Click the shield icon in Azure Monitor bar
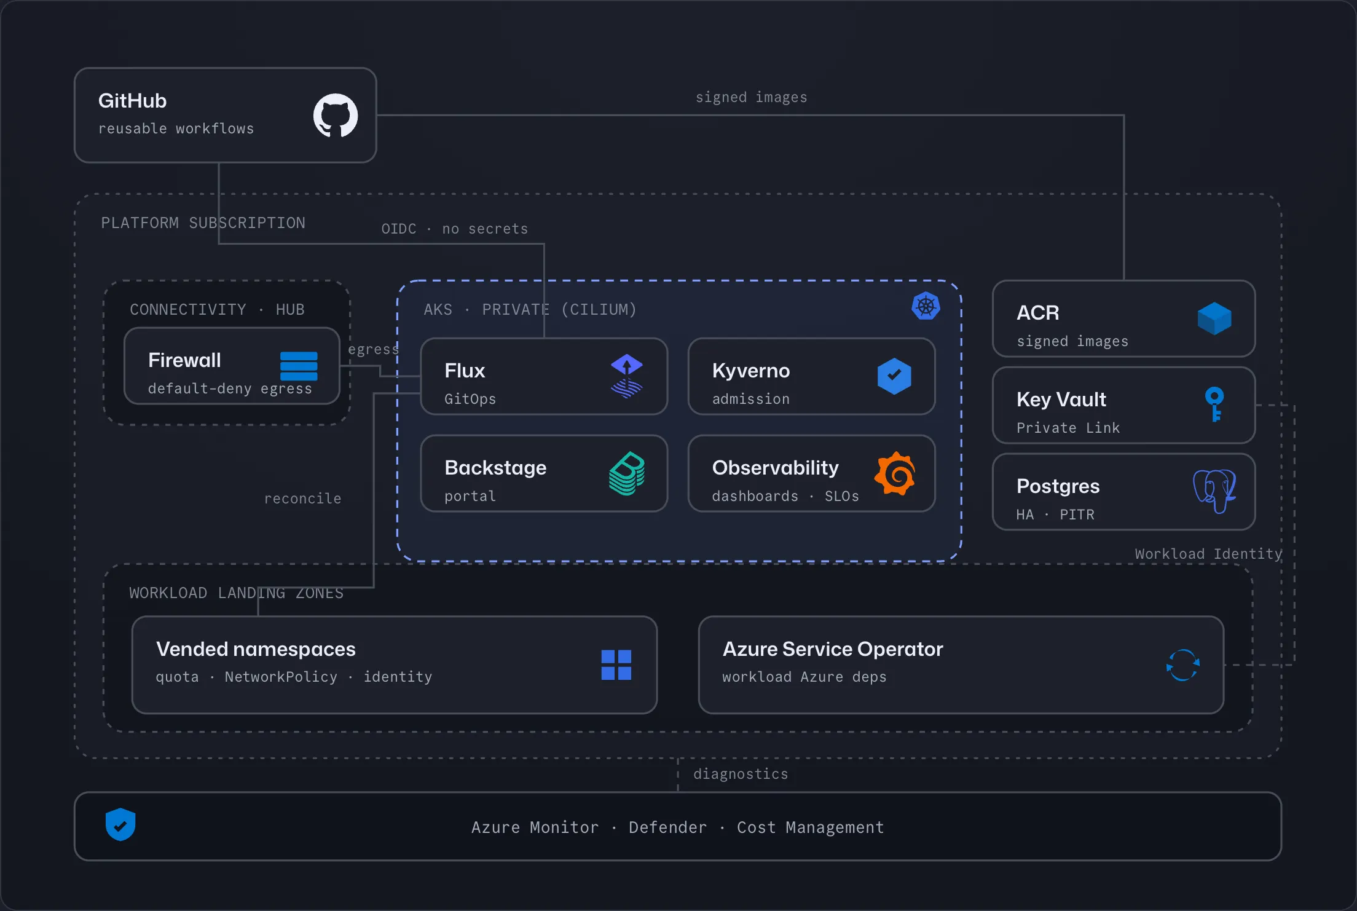The height and width of the screenshot is (911, 1357). (x=120, y=824)
